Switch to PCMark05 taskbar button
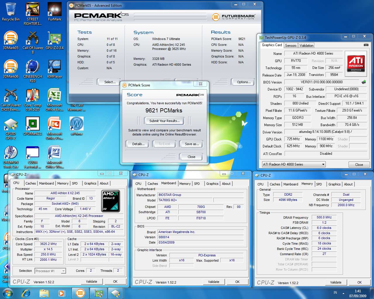This screenshot has width=374, height=299. pos(80,293)
